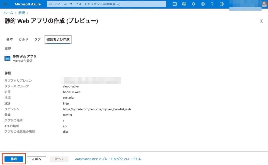Click the Free SKU value
The width and height of the screenshot is (268, 165).
66,104
